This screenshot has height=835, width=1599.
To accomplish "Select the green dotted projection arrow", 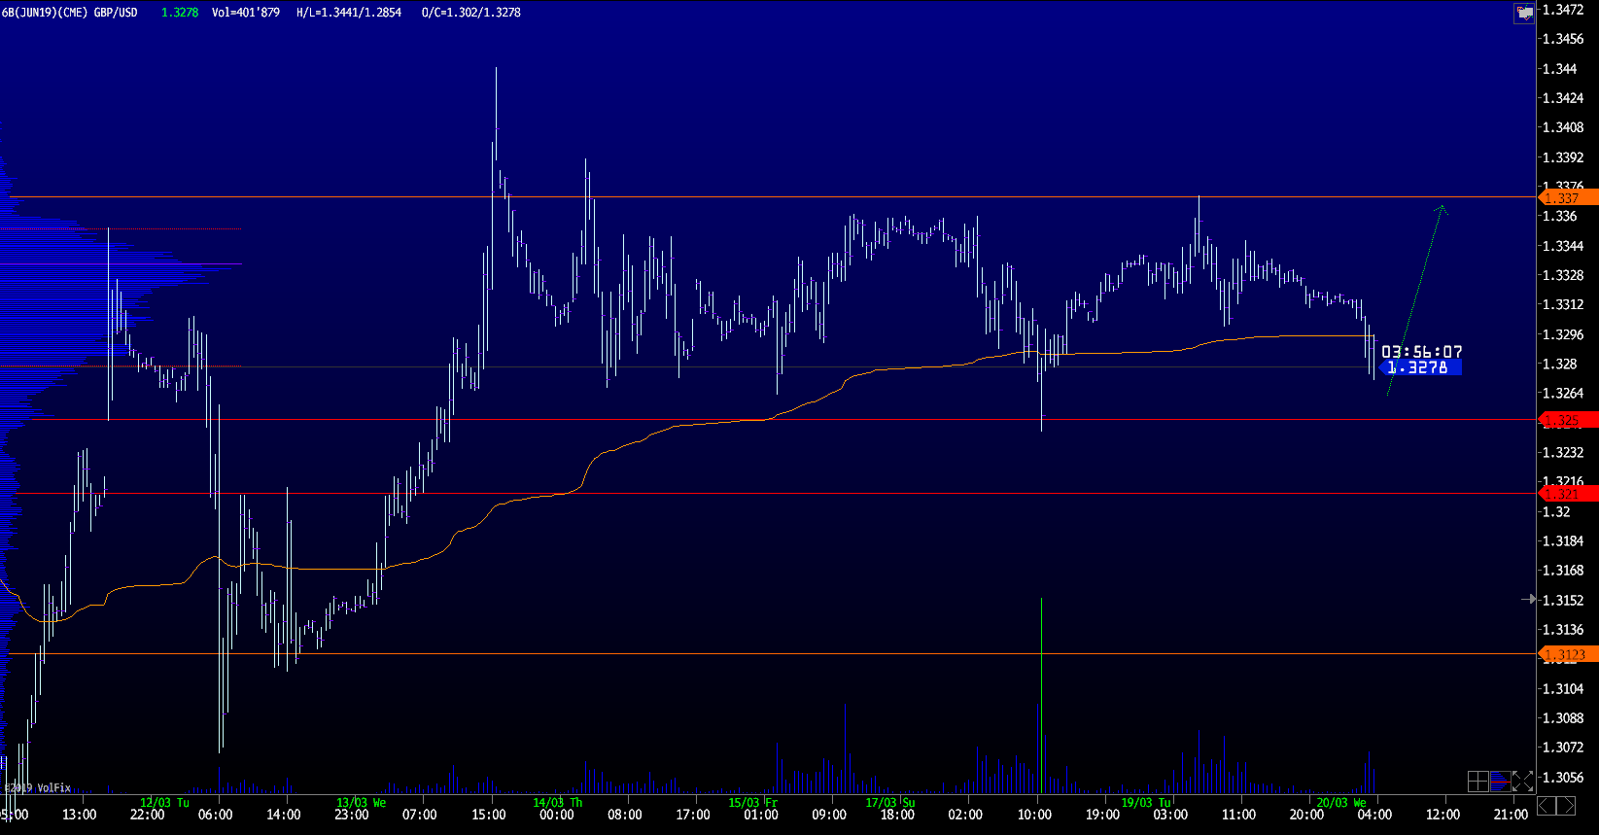I will pyautogui.click(x=1416, y=298).
